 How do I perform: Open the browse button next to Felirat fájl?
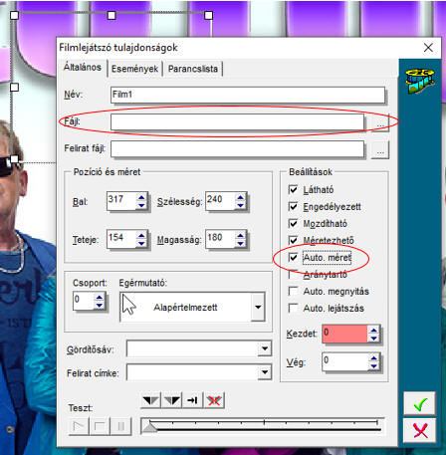[x=380, y=150]
